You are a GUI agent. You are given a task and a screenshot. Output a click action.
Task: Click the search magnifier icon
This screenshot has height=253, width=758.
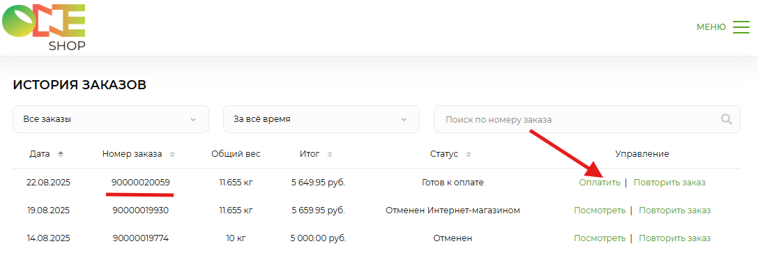click(726, 118)
